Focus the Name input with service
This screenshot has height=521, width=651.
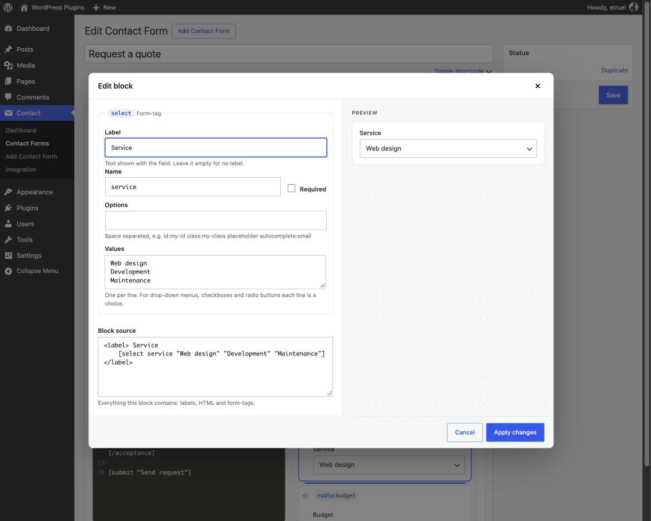point(192,186)
